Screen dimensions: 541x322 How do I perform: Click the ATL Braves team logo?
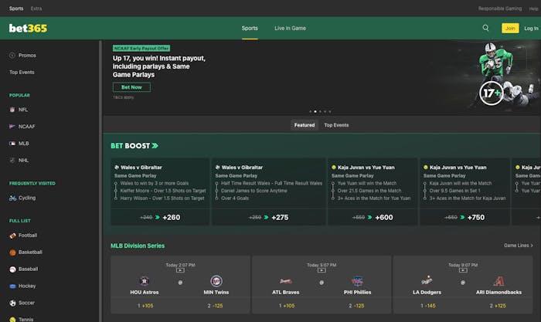coord(286,281)
